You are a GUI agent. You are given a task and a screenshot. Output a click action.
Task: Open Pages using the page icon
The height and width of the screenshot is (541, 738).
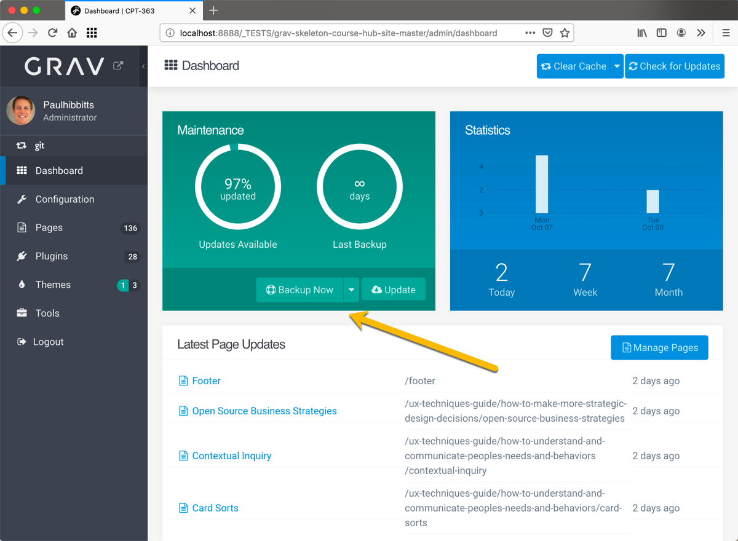21,227
